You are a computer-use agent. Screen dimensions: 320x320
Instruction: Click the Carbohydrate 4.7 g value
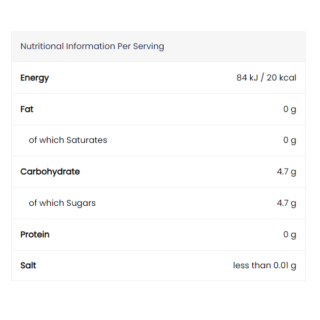click(286, 172)
